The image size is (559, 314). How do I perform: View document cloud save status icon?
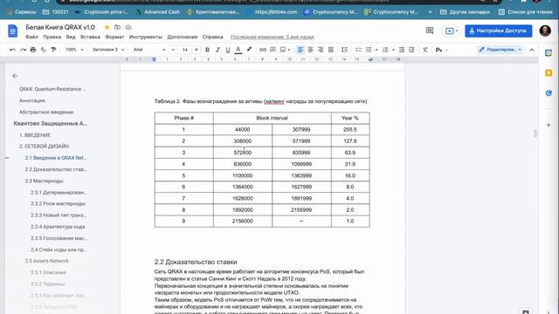coord(128,27)
